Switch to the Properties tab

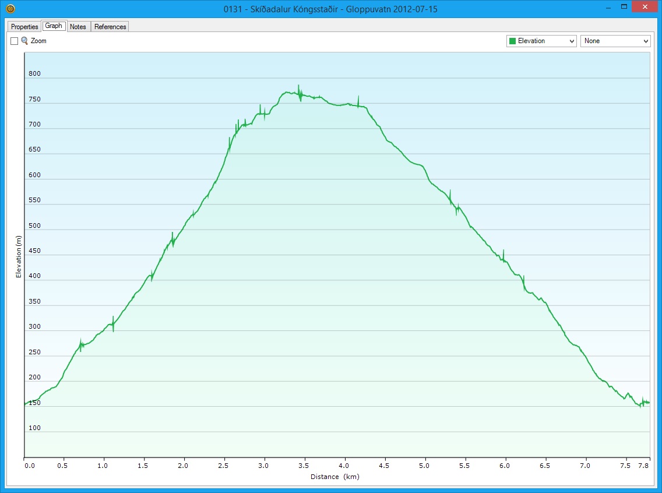24,27
